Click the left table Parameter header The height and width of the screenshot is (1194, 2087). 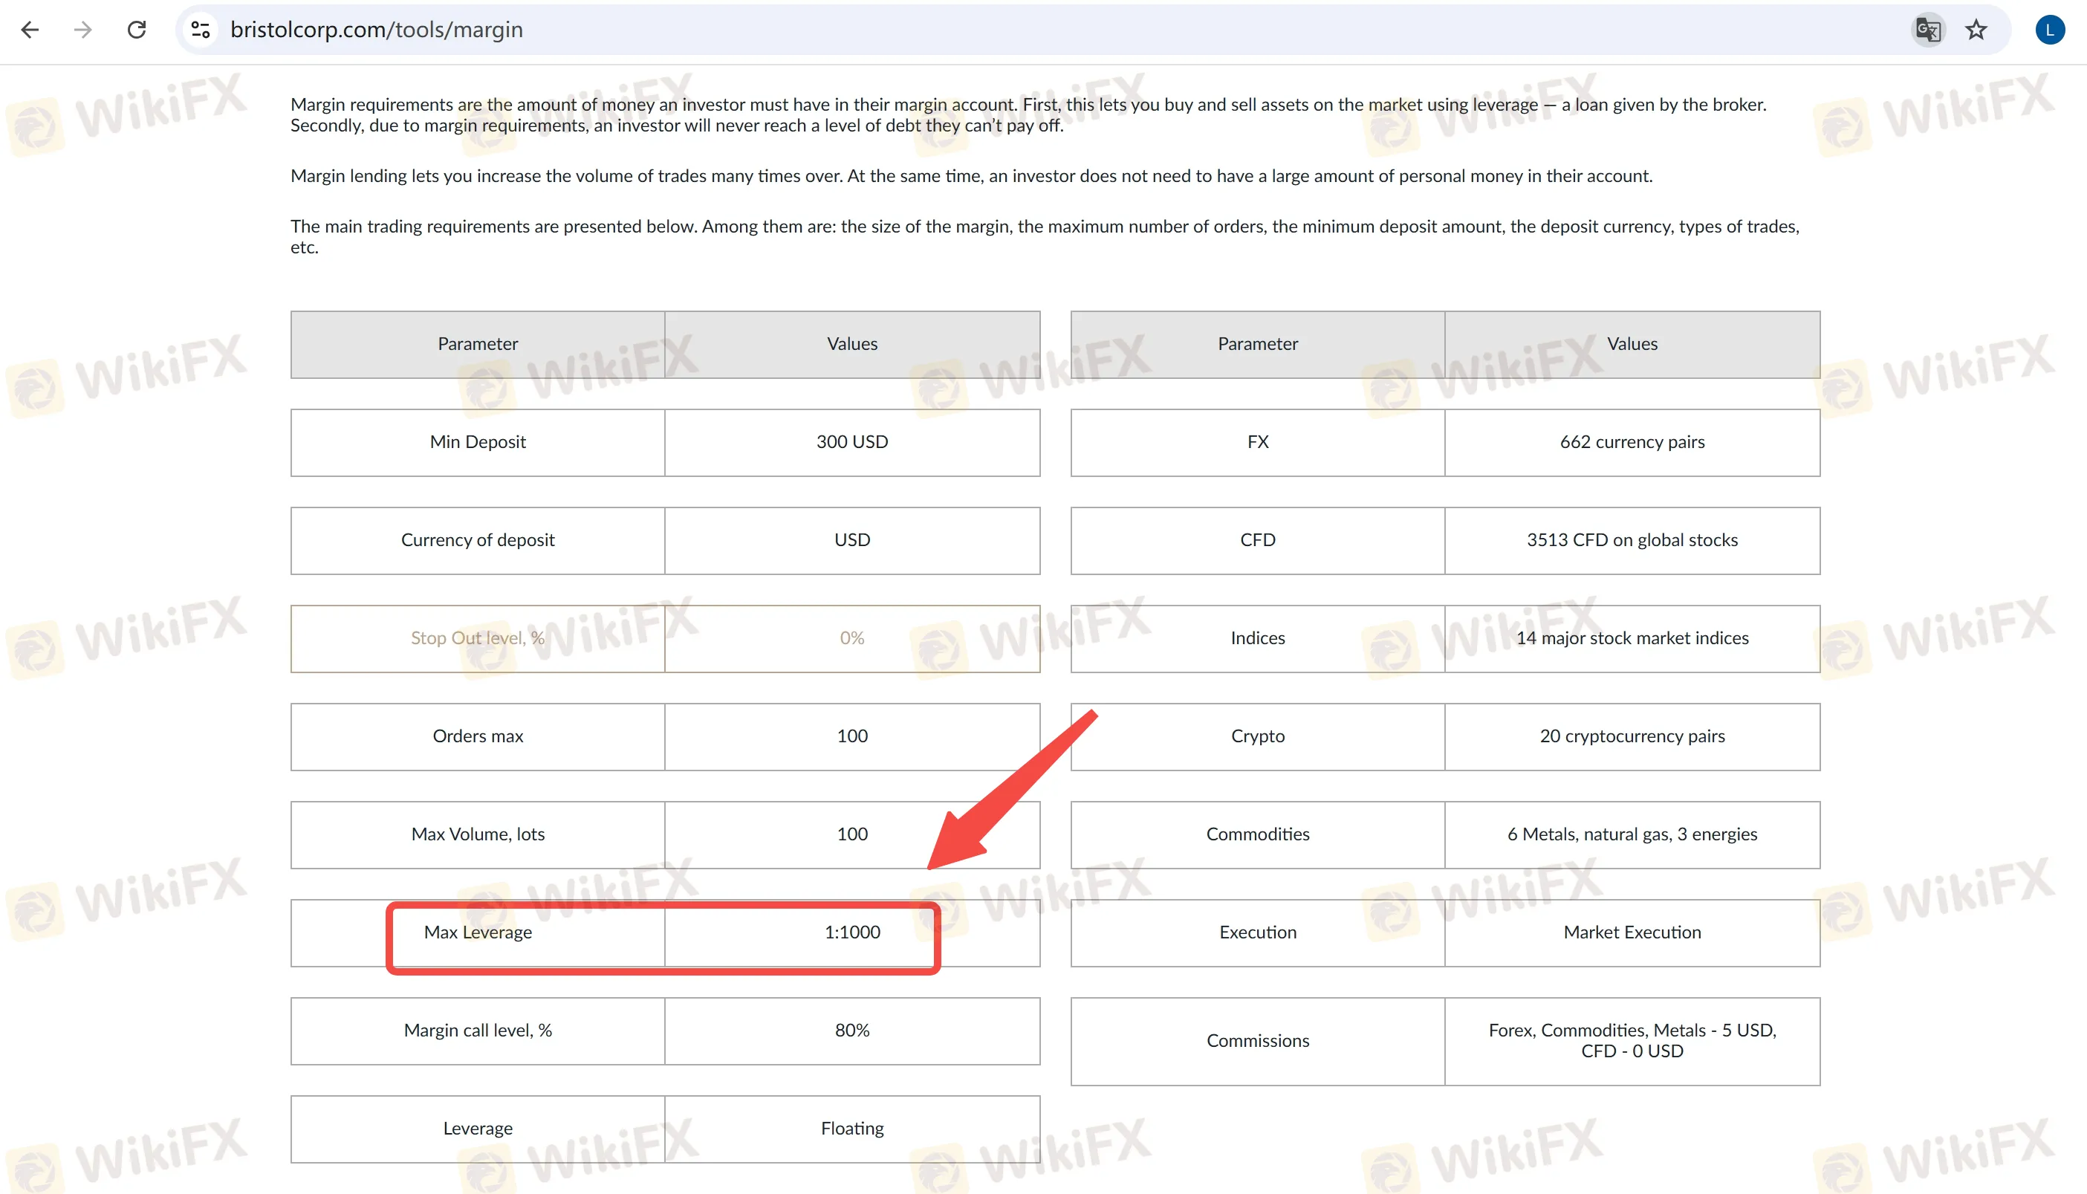click(x=478, y=345)
